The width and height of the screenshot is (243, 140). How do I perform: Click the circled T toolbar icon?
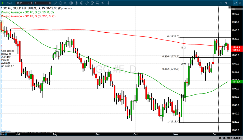coord(76,3)
